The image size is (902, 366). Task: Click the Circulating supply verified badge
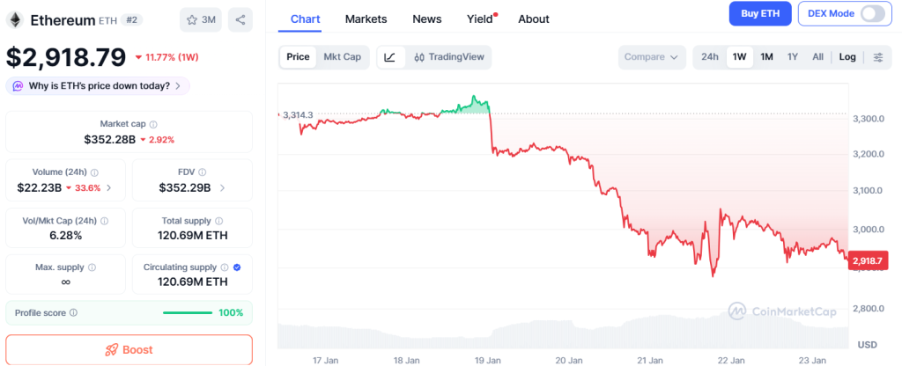pyautogui.click(x=238, y=267)
